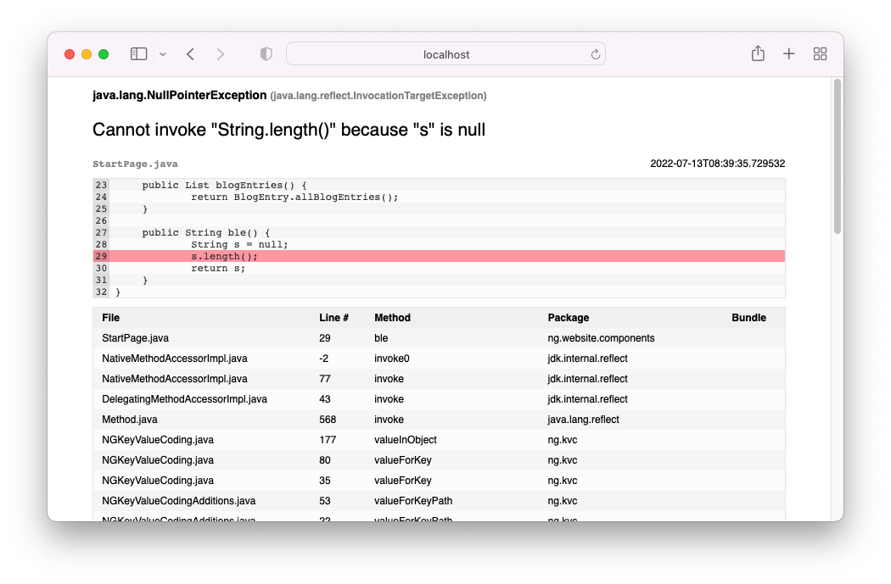Image resolution: width=891 pixels, height=584 pixels.
Task: Reload the page with the refresh icon
Action: click(x=595, y=54)
